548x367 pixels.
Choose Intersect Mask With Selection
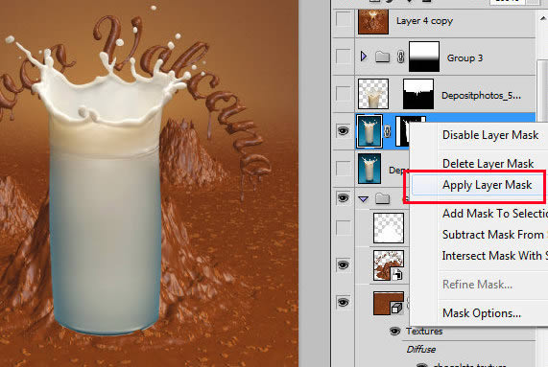click(494, 256)
